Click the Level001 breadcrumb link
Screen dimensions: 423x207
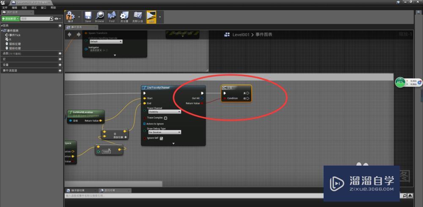(x=241, y=35)
